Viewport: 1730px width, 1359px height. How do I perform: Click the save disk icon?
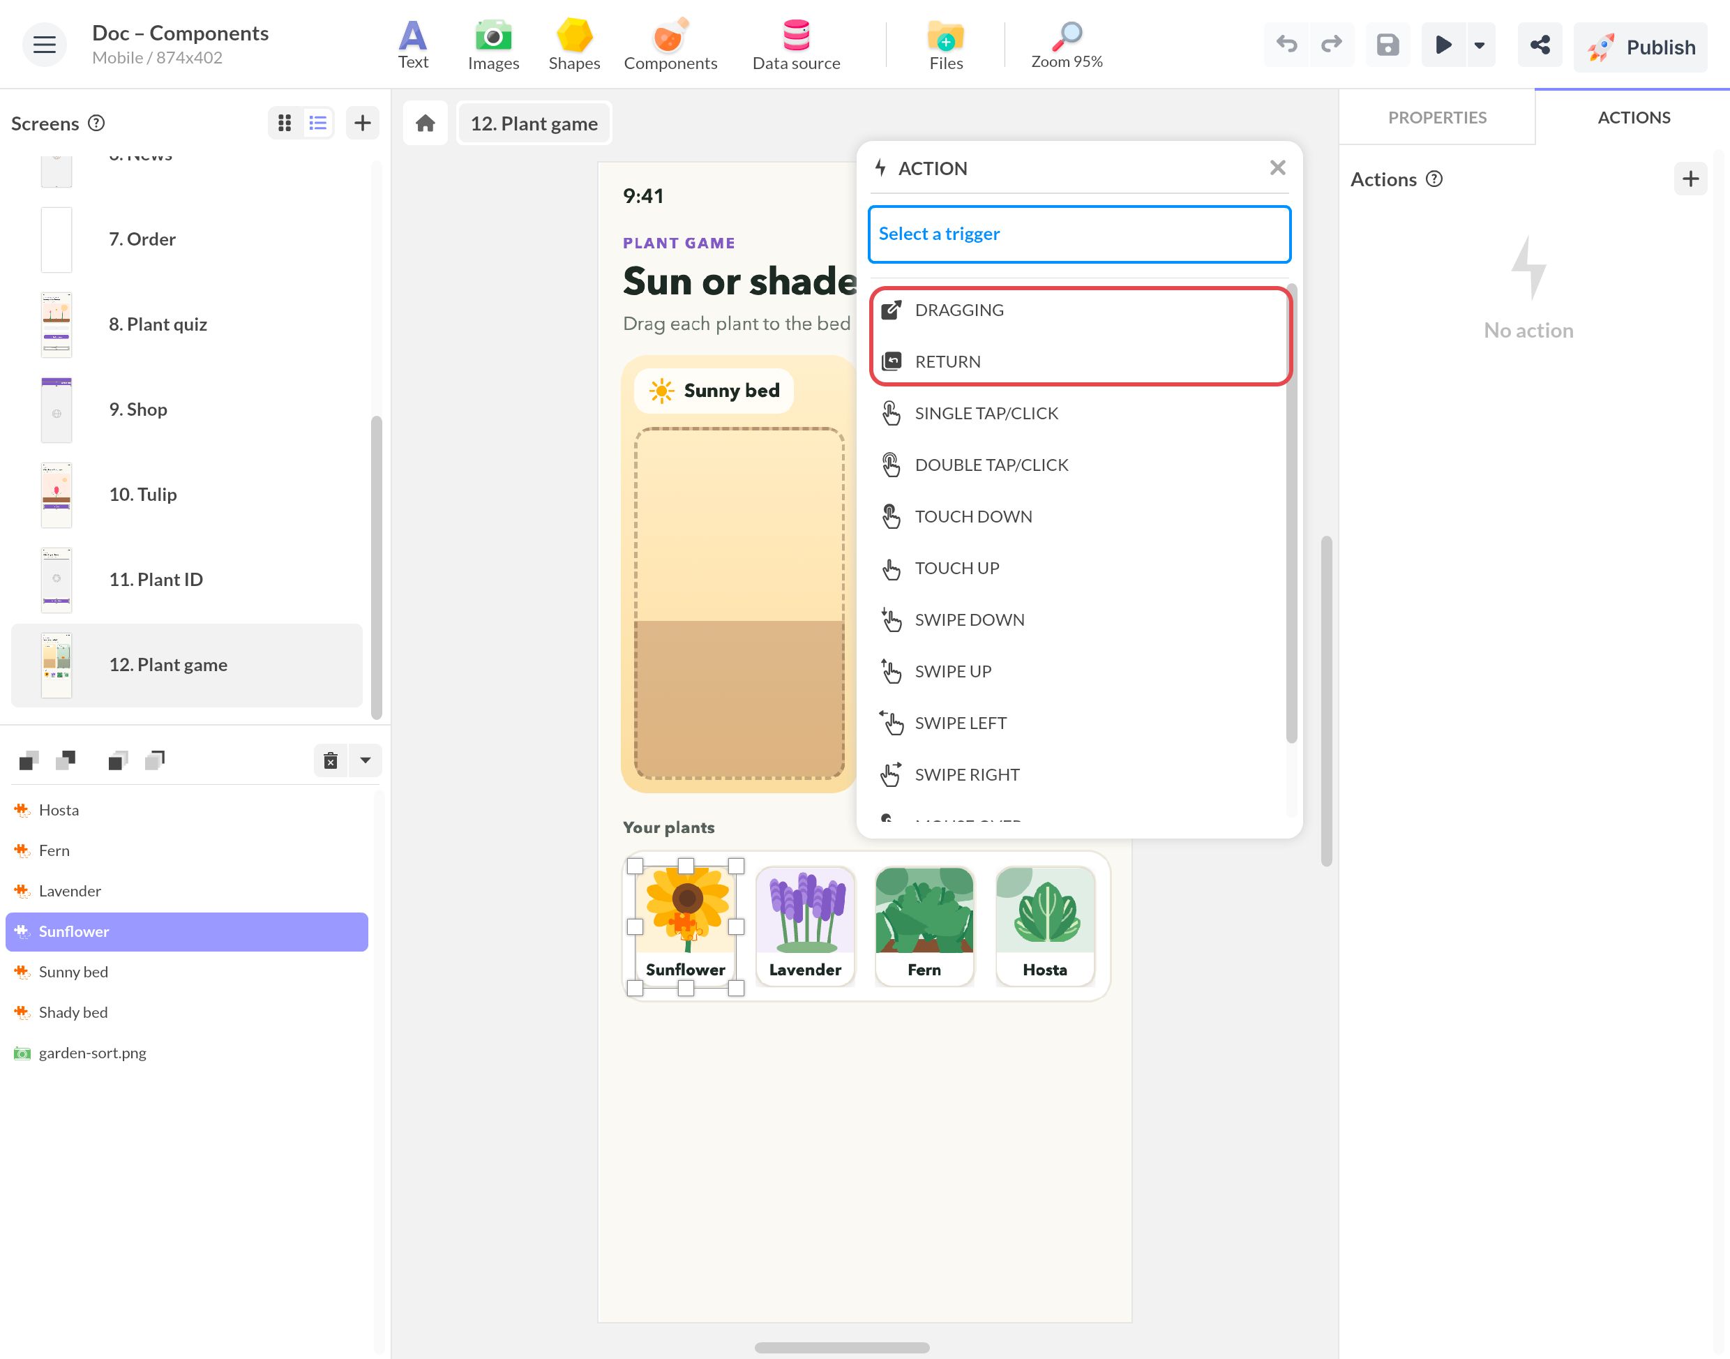1387,45
